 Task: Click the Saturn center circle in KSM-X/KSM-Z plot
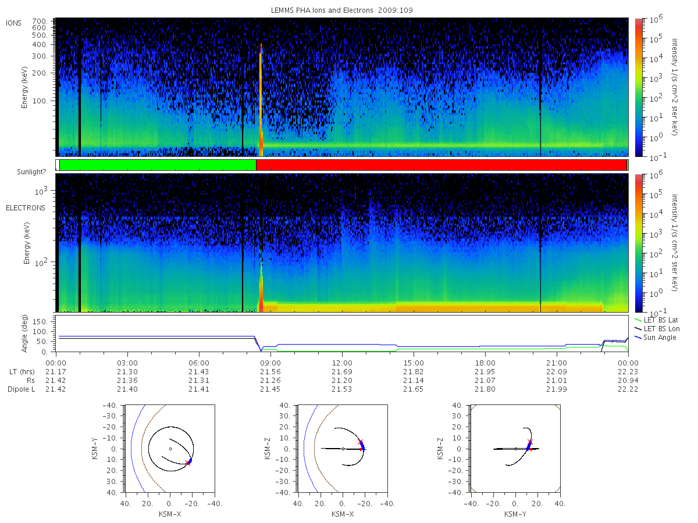(x=343, y=449)
